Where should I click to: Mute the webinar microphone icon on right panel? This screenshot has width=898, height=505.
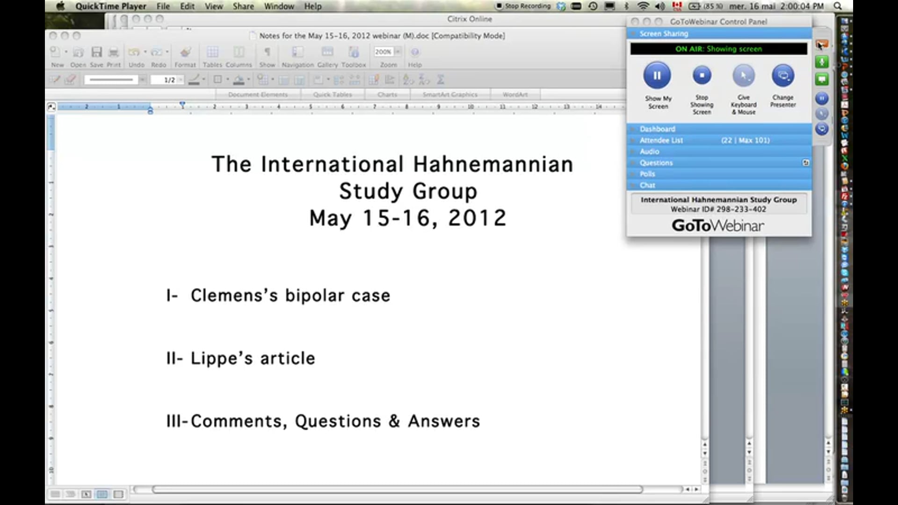(822, 62)
